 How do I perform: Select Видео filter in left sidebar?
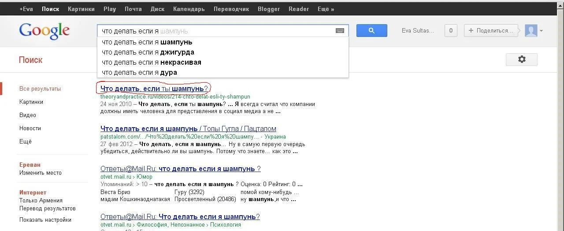[x=28, y=115]
